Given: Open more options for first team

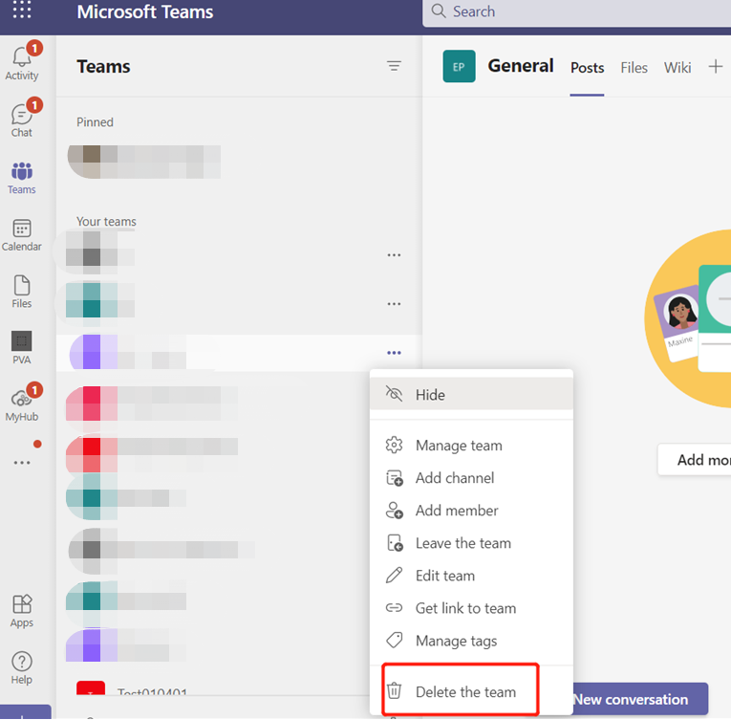Looking at the screenshot, I should click(x=394, y=255).
